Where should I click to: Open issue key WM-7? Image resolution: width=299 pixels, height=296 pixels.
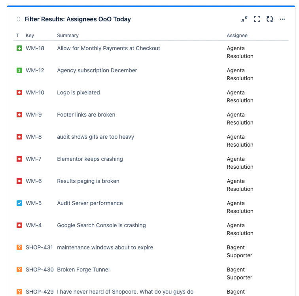pos(34,159)
